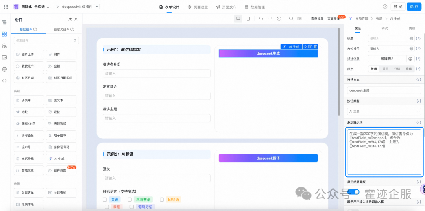
Task: Click the 演讲者身份 input field
Action: tap(156, 73)
